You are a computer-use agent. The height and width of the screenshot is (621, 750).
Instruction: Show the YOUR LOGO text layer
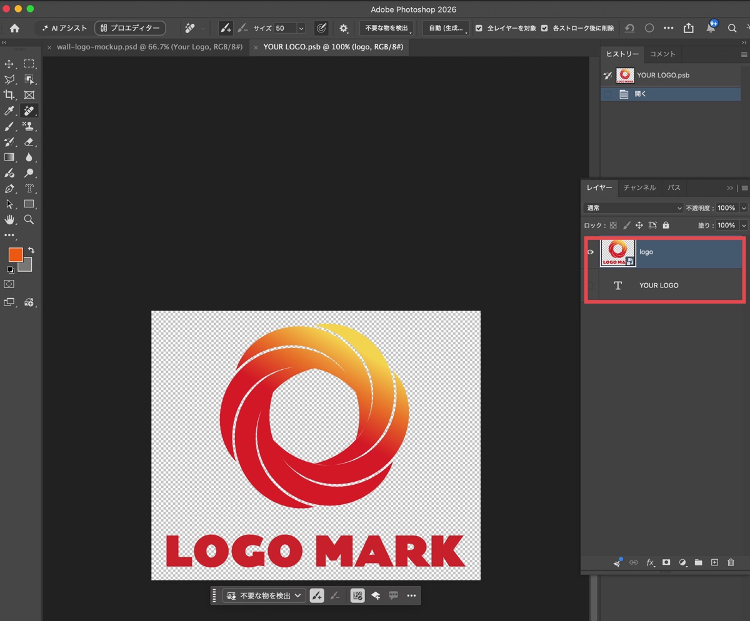pos(591,286)
